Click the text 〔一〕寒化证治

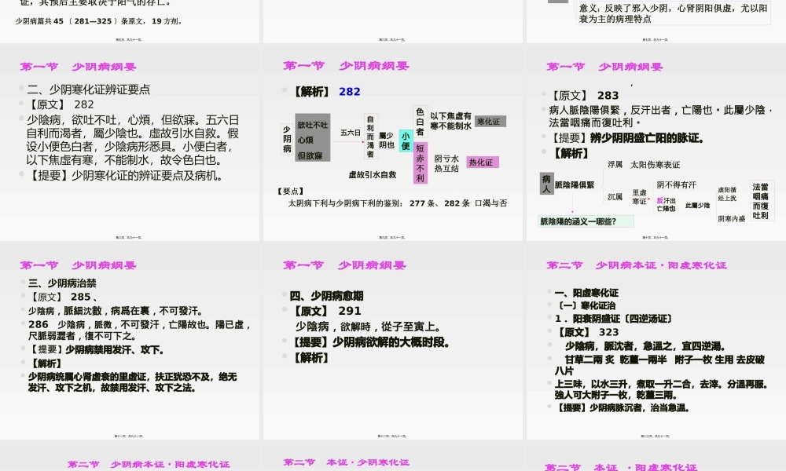pyautogui.click(x=585, y=305)
